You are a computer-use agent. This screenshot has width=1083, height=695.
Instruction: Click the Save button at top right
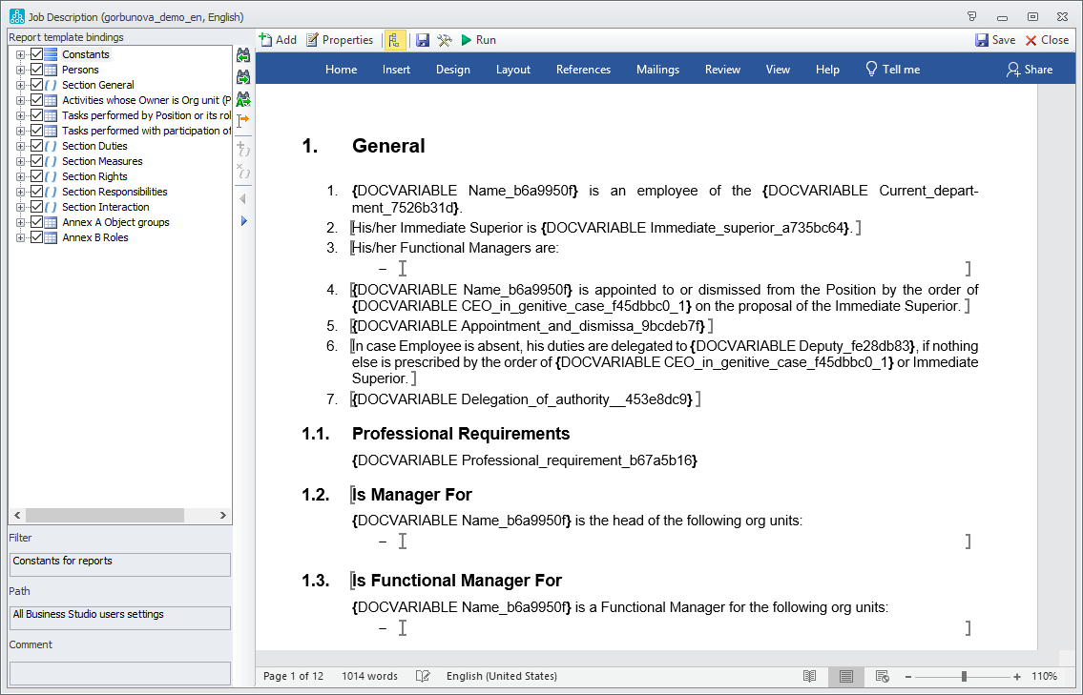click(994, 40)
